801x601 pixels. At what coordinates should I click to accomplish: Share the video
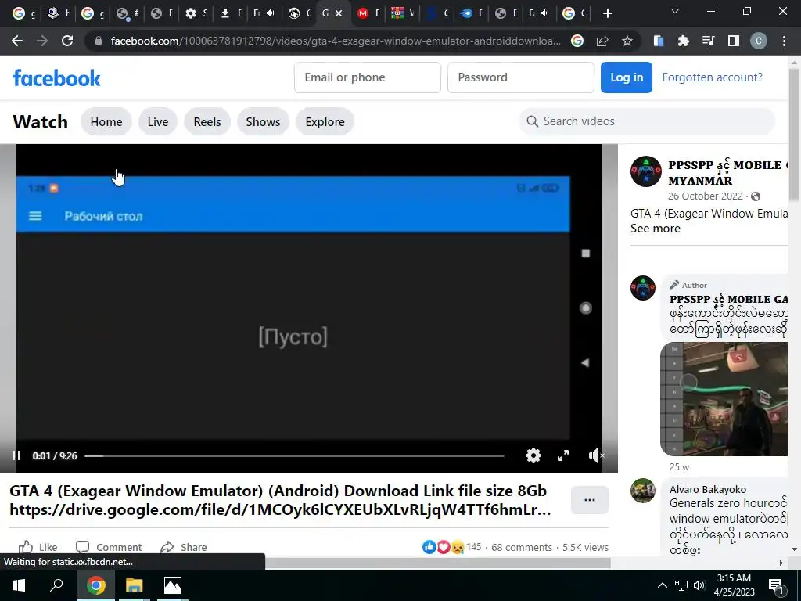click(x=183, y=547)
